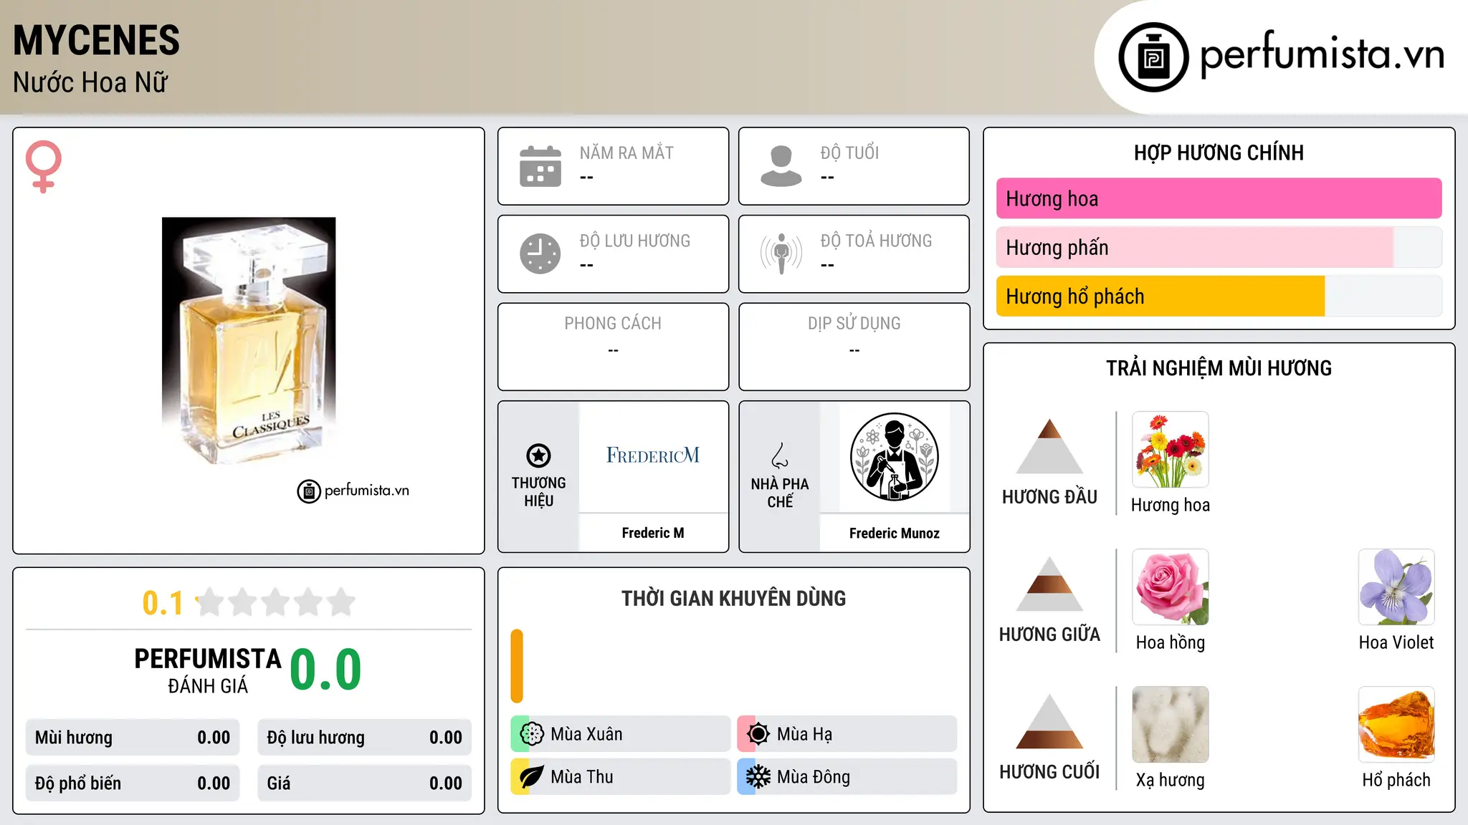
Task: Click the pink female gender symbol
Action: tap(43, 167)
